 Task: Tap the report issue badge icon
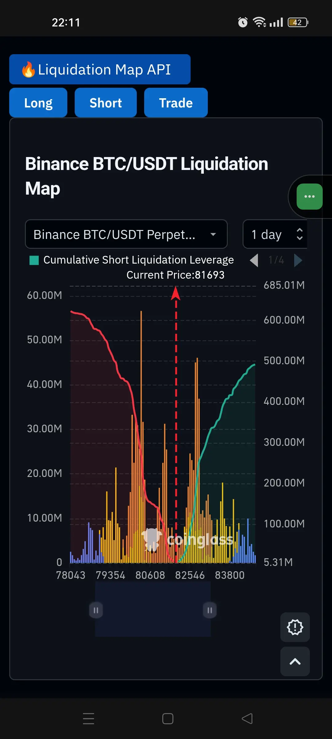click(x=295, y=627)
